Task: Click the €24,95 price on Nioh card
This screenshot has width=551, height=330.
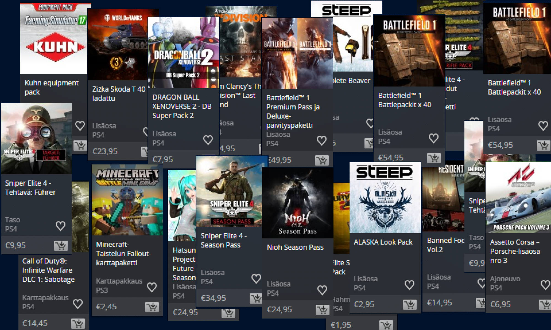Action: [x=279, y=309]
